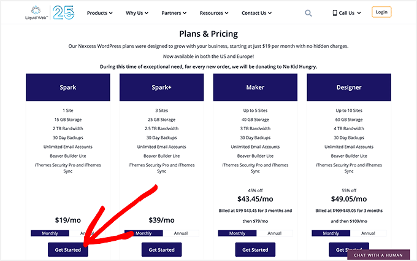Viewport: 417px width, 261px height.
Task: Open the search magnifier icon
Action: pos(308,12)
